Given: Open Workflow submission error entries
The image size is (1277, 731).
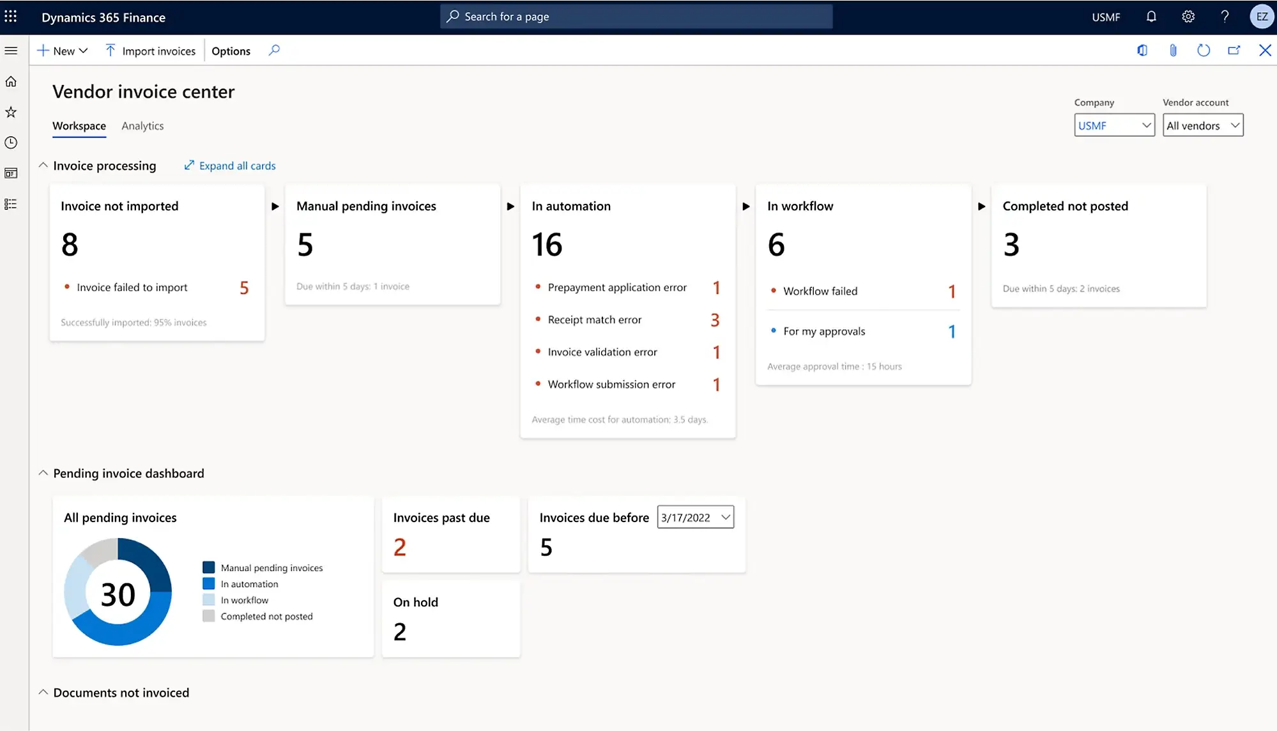Looking at the screenshot, I should [x=628, y=384].
